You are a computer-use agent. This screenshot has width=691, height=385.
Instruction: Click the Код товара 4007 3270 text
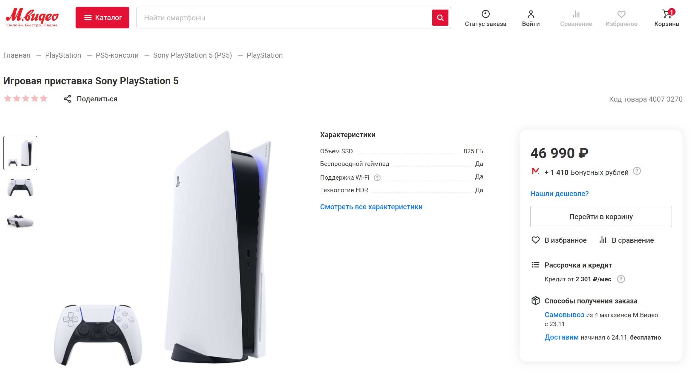click(646, 99)
